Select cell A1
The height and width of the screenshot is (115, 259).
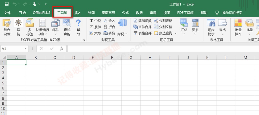[x=16, y=62]
